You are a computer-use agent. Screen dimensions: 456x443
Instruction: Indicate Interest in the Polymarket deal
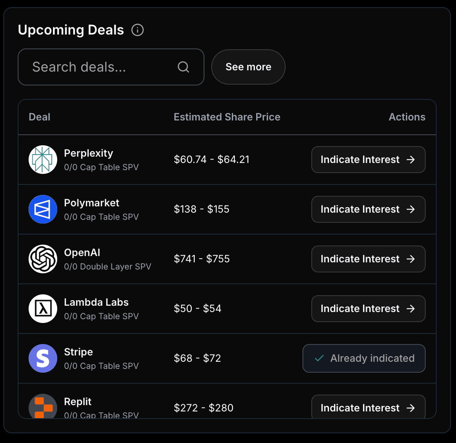tap(368, 209)
